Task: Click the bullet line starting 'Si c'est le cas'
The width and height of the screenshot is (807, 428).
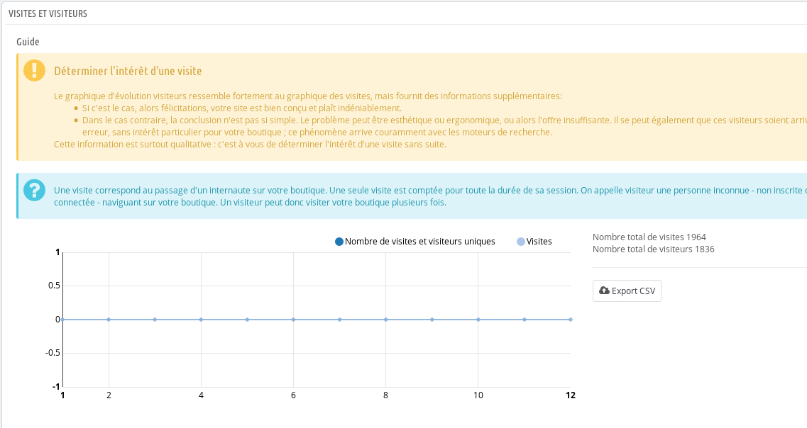Action: coord(242,108)
